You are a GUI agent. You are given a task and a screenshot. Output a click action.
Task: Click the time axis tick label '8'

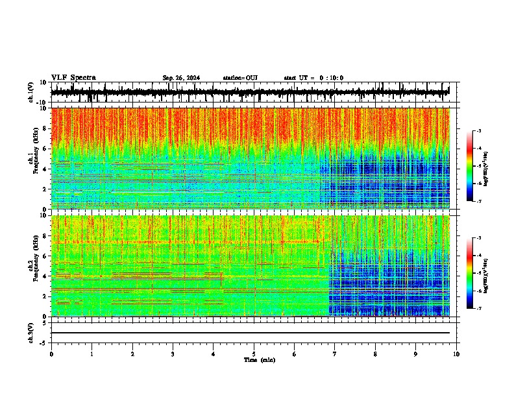click(375, 354)
